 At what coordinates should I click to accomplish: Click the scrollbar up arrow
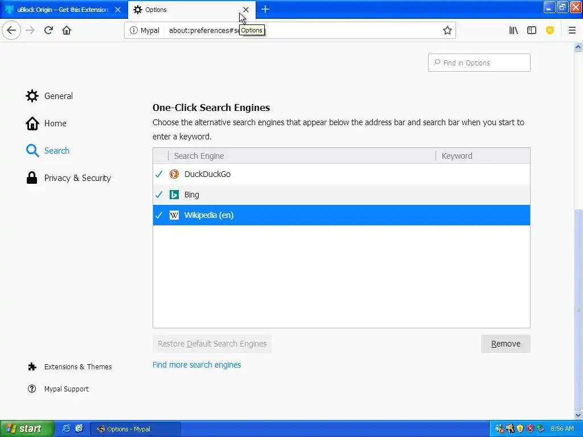click(x=578, y=47)
